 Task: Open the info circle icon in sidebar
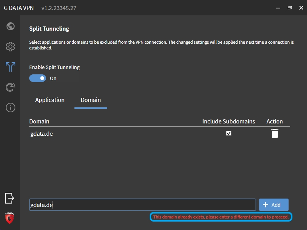(10, 108)
